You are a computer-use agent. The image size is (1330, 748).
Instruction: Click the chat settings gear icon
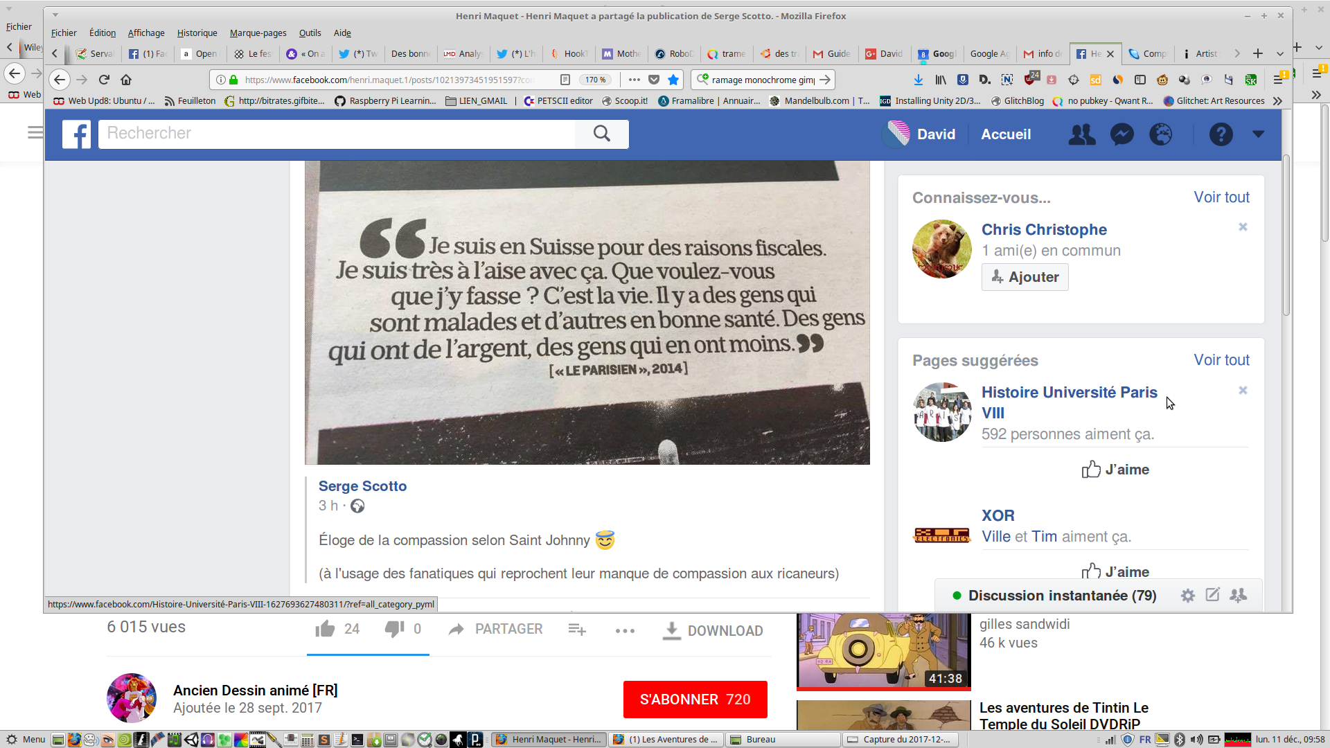[1187, 596]
